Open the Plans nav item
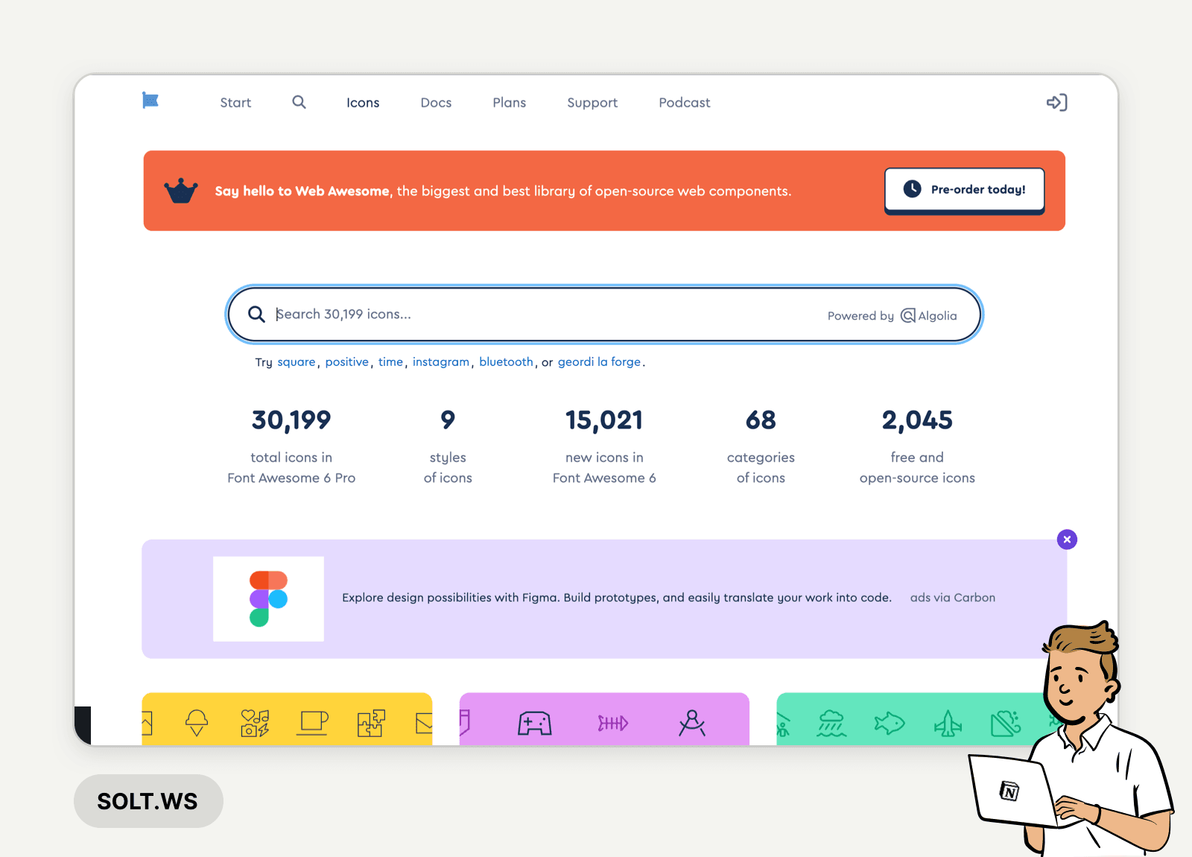Image resolution: width=1192 pixels, height=857 pixels. pos(510,103)
